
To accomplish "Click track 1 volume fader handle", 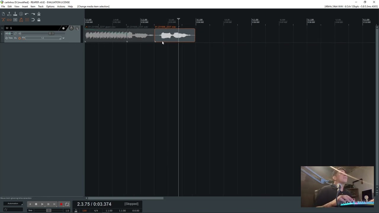I will [x=51, y=33].
